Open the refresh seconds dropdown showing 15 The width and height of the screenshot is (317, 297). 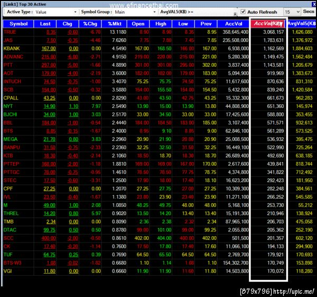[292, 12]
